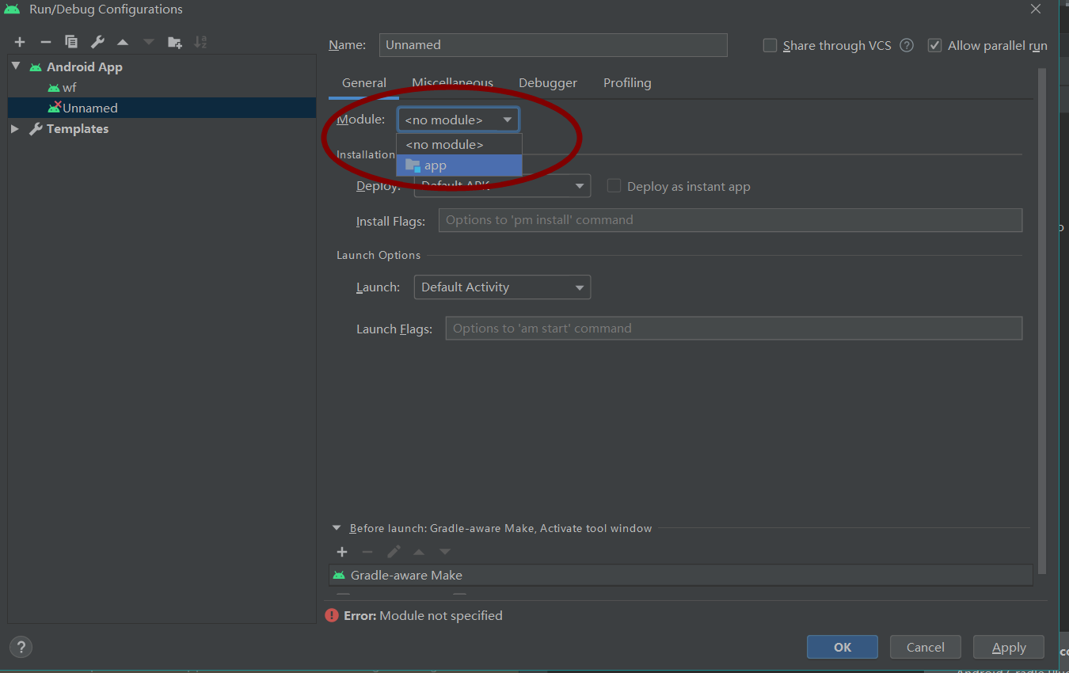Copy the selected configuration
This screenshot has width=1069, height=673.
point(71,42)
